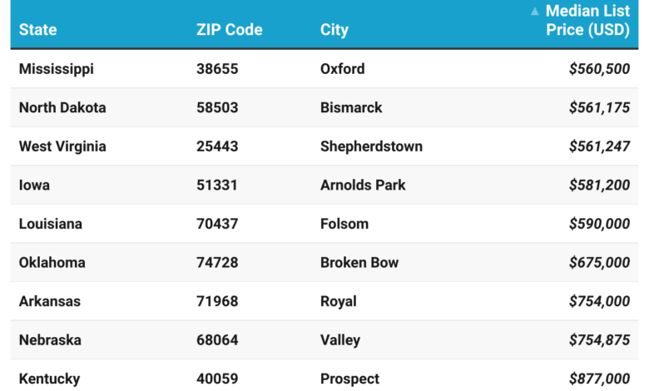Click the Median List Price (USD) header
The width and height of the screenshot is (649, 391).
pos(587,21)
